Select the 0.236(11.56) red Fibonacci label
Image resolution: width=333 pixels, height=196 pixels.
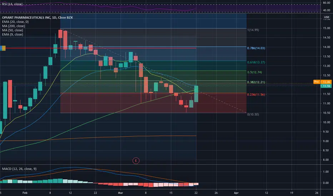pyautogui.click(x=256, y=94)
